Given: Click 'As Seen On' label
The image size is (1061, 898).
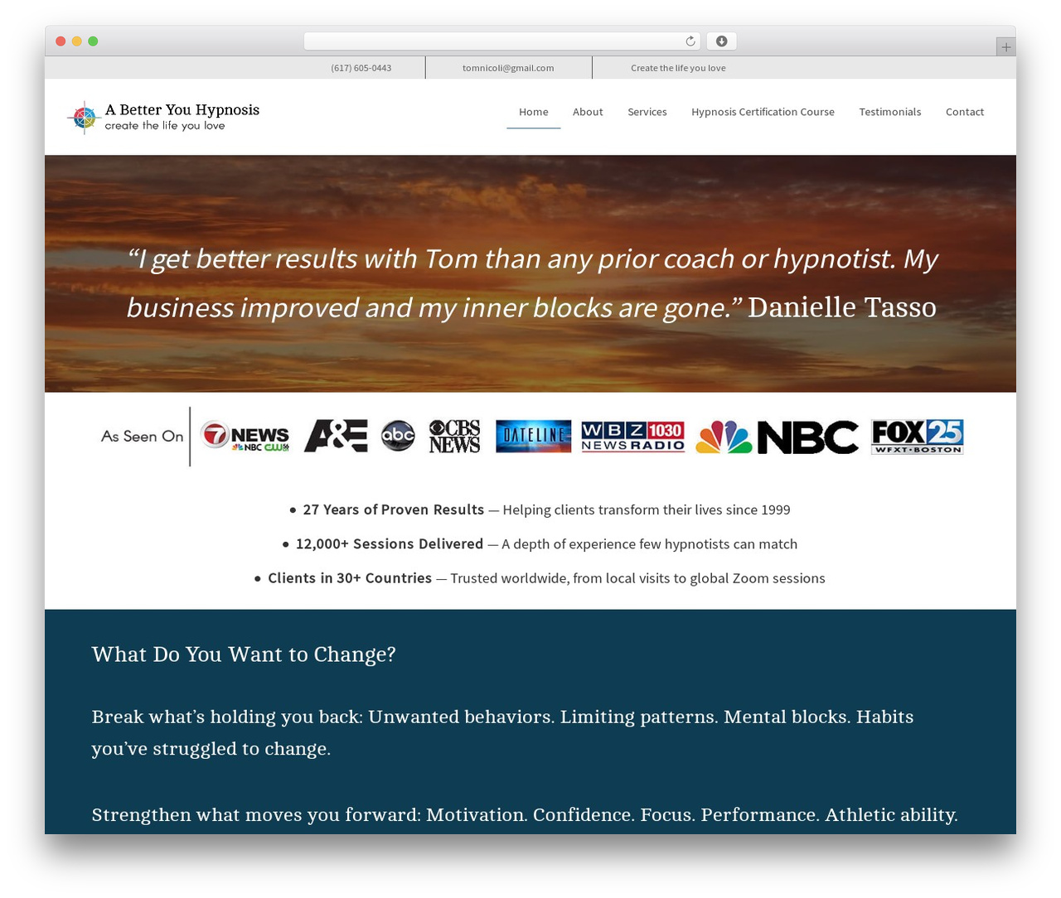Looking at the screenshot, I should pos(142,437).
